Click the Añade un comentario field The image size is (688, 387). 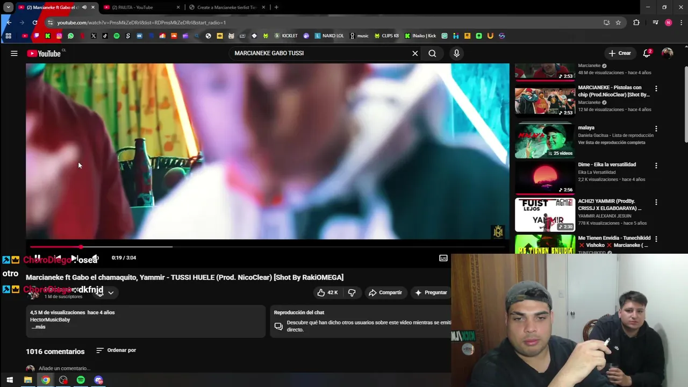tap(64, 368)
